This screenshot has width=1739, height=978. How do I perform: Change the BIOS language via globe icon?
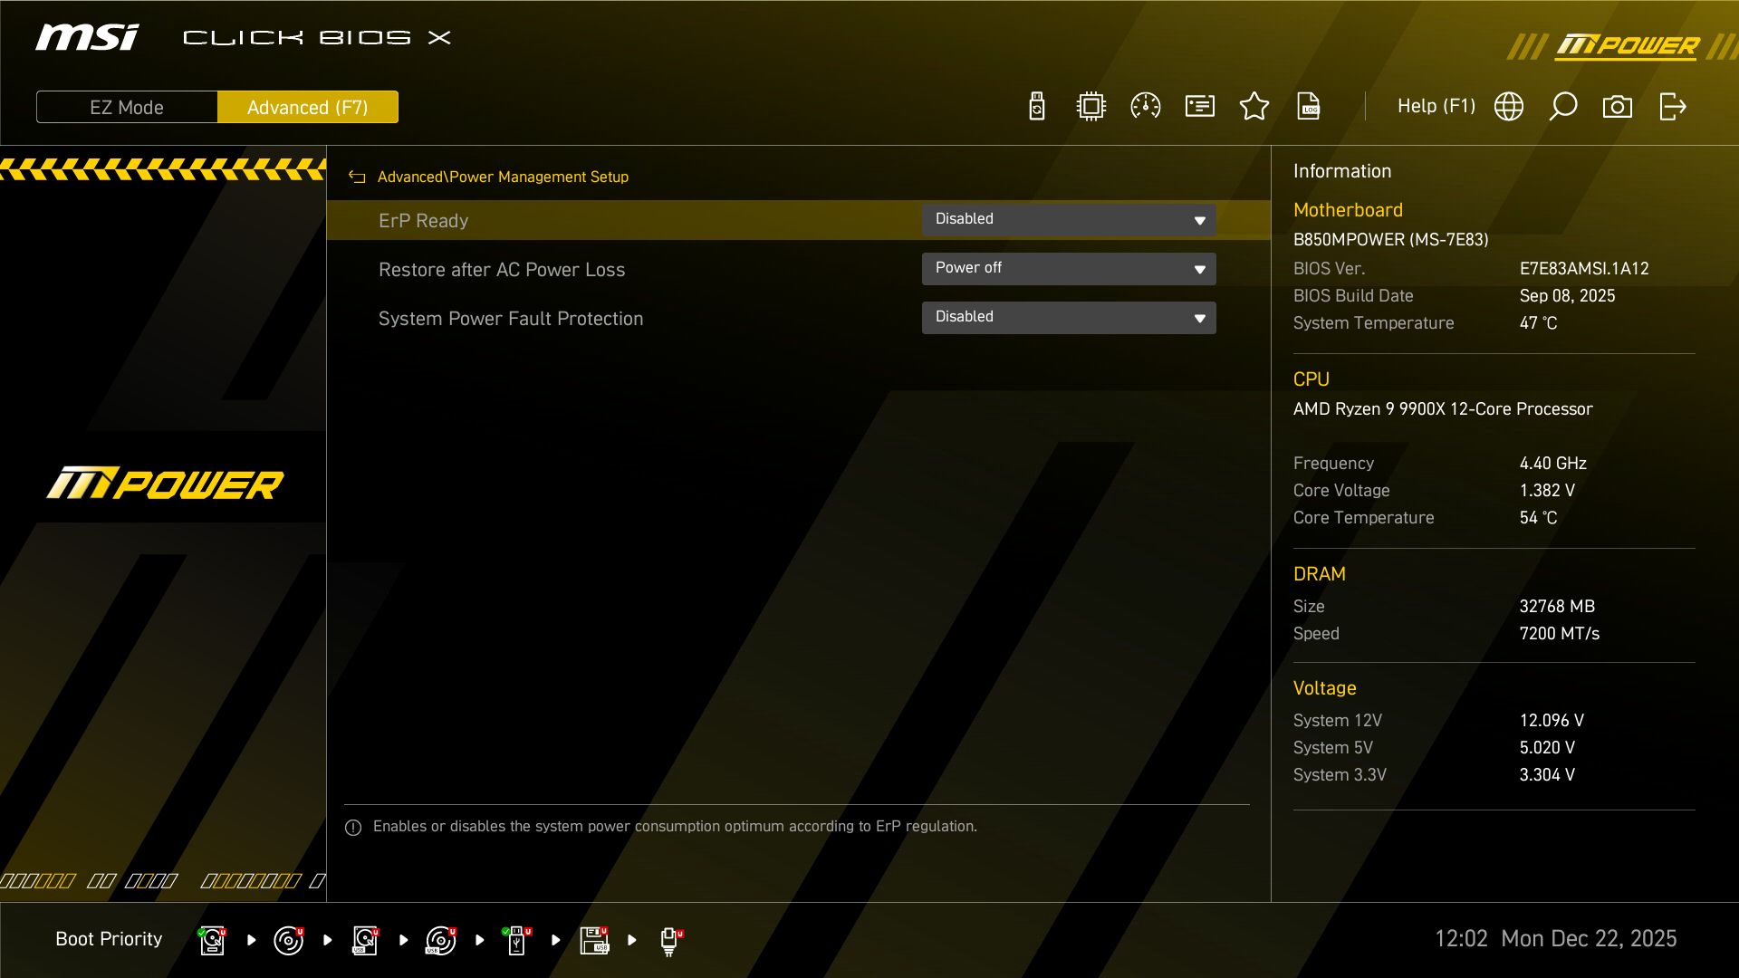coord(1508,106)
